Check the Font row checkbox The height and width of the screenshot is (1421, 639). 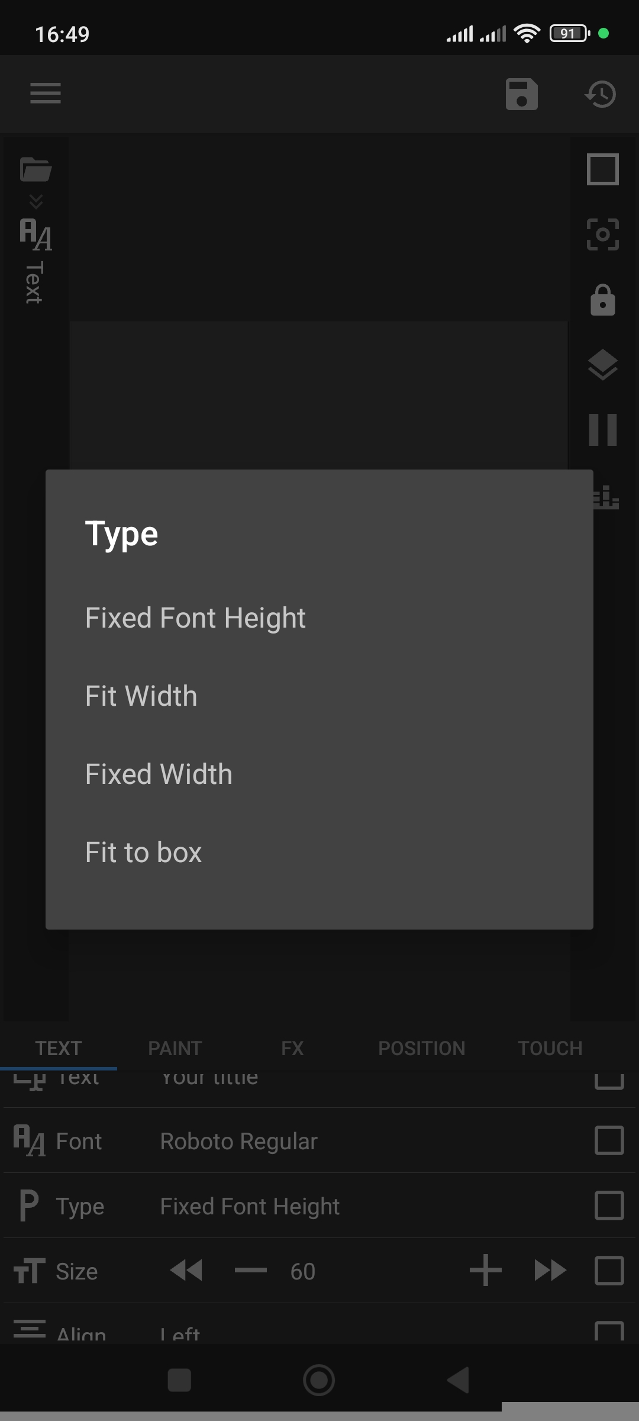(609, 1140)
